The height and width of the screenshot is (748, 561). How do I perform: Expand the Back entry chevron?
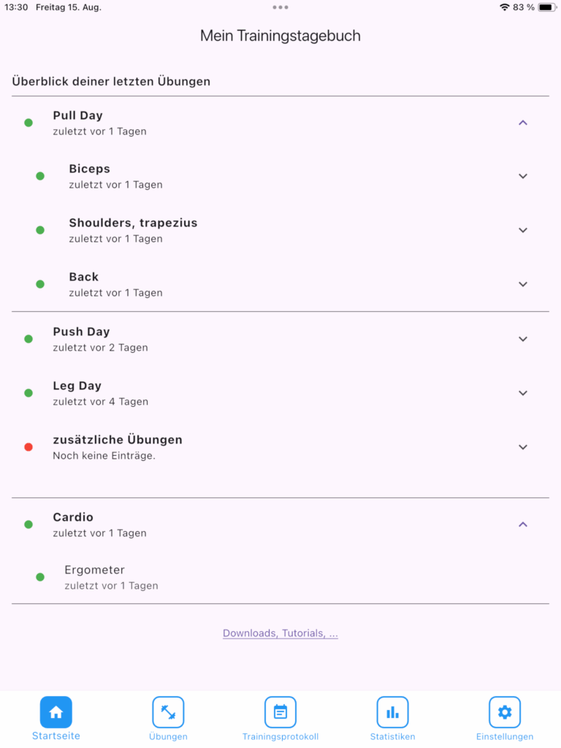pos(522,284)
